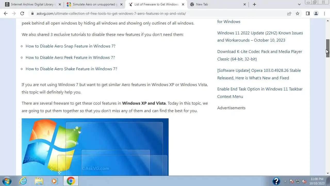This screenshot has height=186, width=330.
Task: Close the Simulate Aero tab
Action: [x=121, y=4]
